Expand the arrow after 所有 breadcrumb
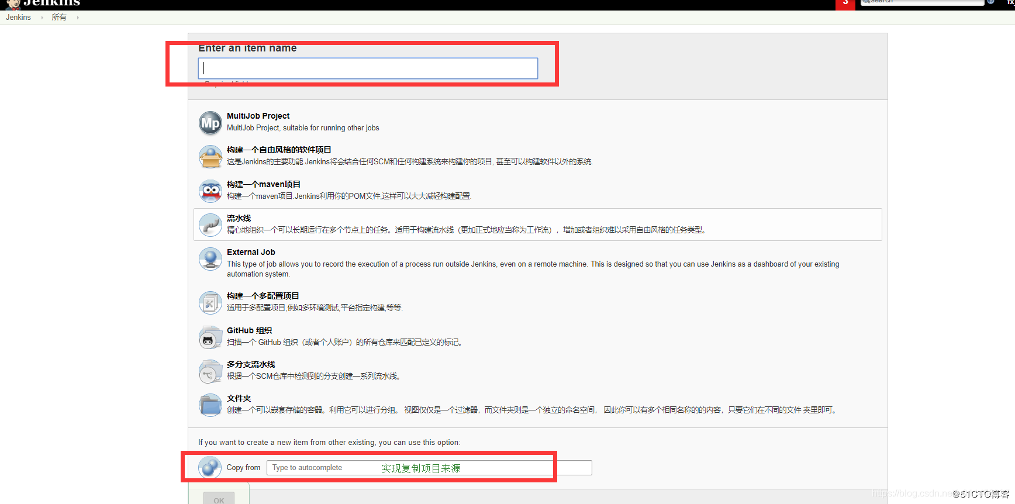Screen dimensions: 1015x504 (x=78, y=18)
